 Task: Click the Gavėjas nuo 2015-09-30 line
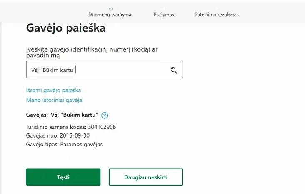(58, 135)
